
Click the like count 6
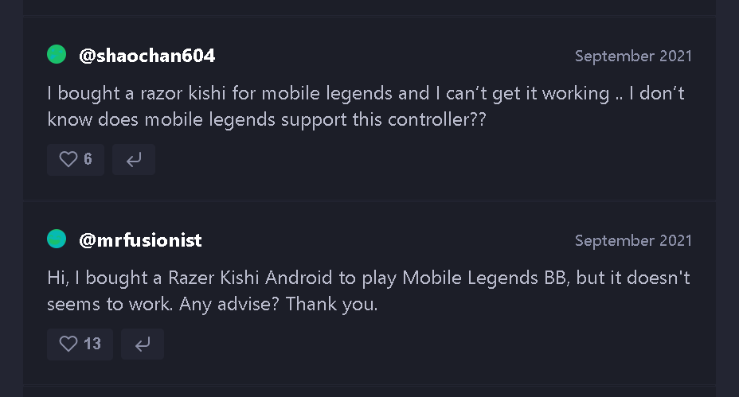(88, 159)
